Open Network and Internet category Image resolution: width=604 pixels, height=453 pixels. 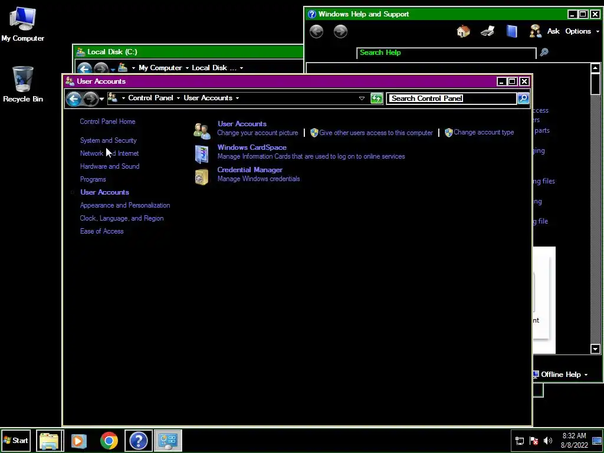pyautogui.click(x=109, y=153)
